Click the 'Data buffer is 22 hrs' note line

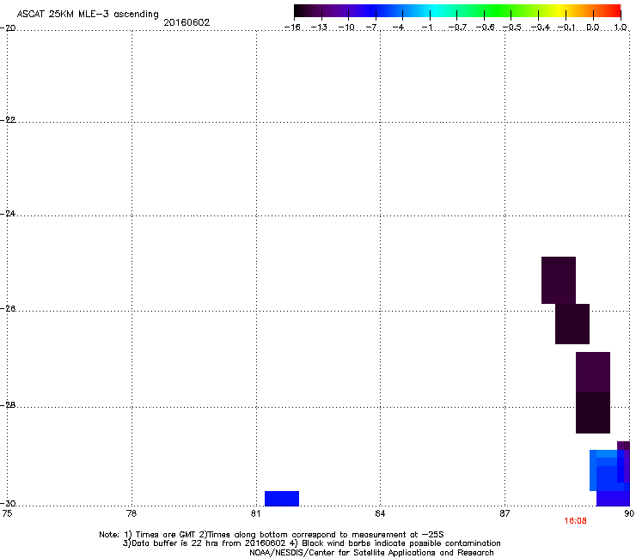tap(311, 543)
